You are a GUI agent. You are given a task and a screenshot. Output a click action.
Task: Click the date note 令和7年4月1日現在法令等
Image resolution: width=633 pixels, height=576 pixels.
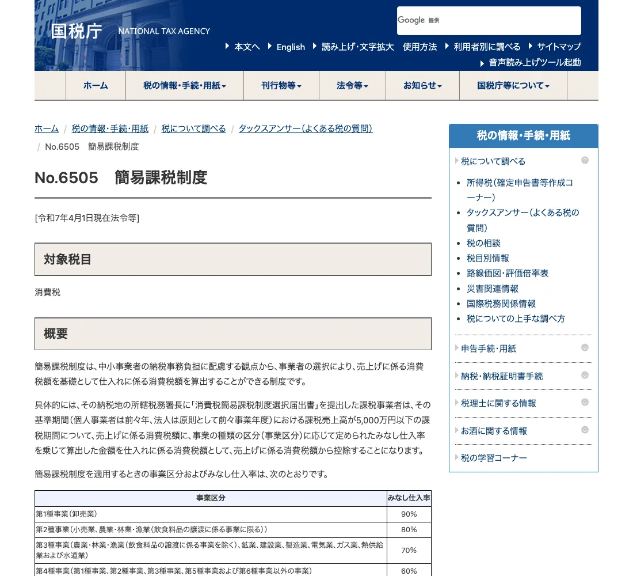click(x=87, y=218)
